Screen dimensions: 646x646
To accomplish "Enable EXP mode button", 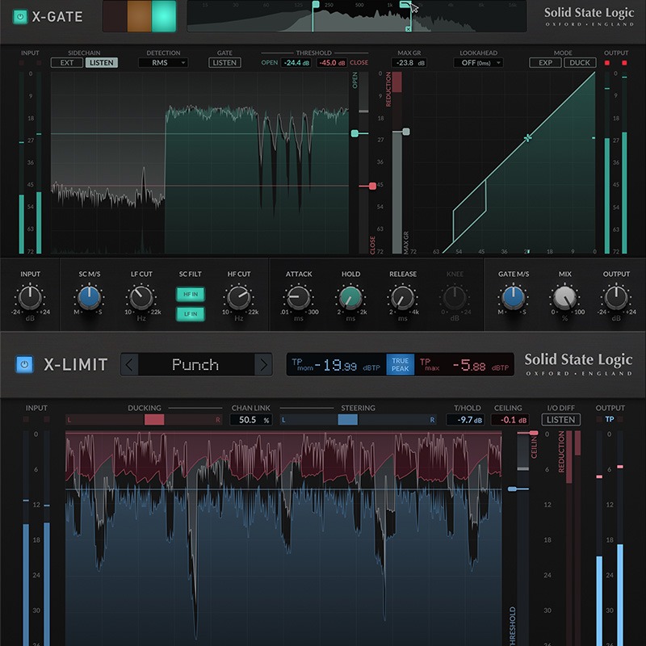I will coord(545,63).
